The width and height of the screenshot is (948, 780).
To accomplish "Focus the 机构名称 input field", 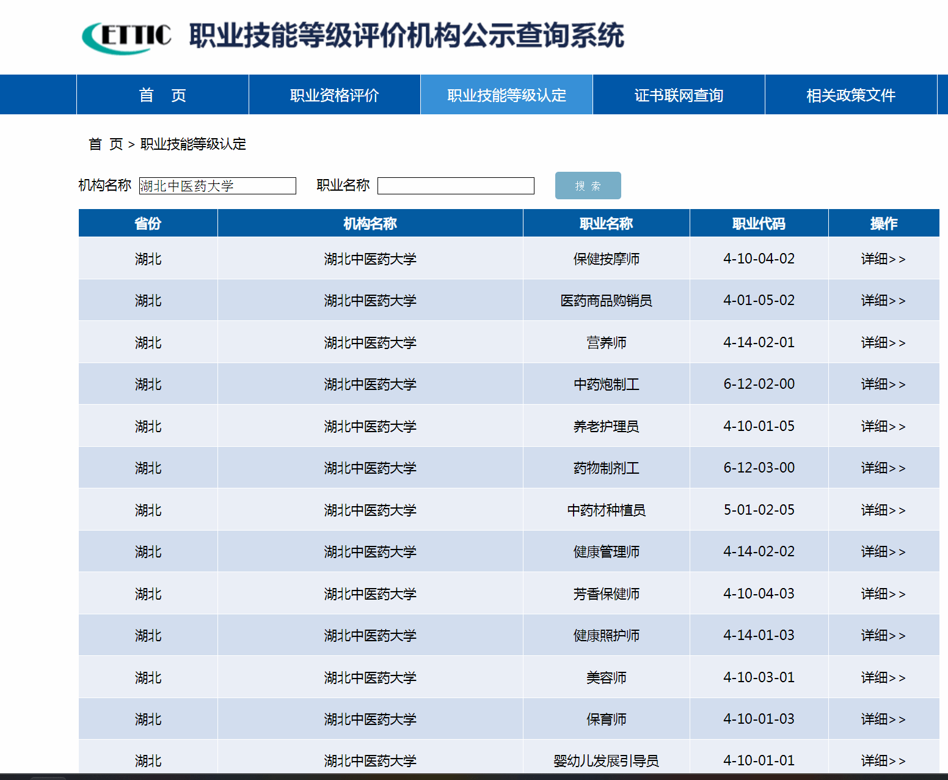I will coord(217,186).
